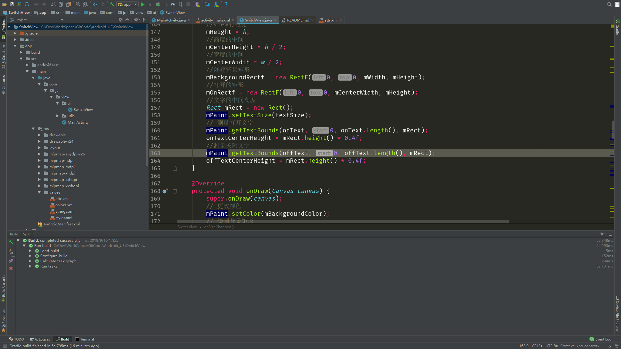Open the app run configuration dropdown

(x=128, y=4)
